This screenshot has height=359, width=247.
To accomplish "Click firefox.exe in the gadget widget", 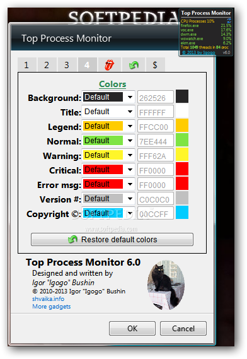I will 190,26.
